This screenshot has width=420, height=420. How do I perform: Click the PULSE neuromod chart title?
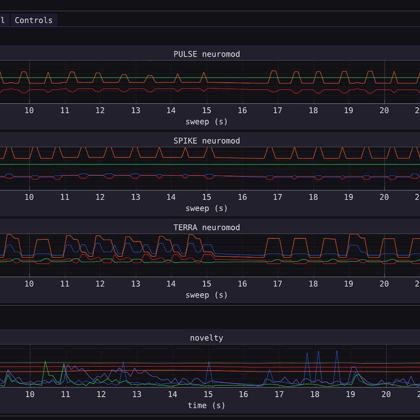coord(206,54)
